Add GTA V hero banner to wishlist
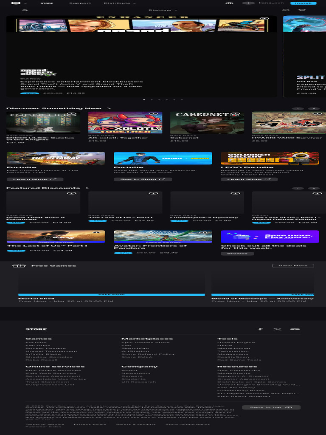326x435 pixels. click(264, 18)
